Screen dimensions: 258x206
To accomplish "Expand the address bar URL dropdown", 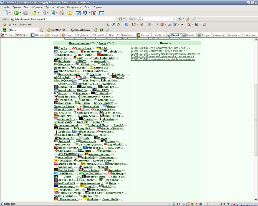I will (x=116, y=19).
